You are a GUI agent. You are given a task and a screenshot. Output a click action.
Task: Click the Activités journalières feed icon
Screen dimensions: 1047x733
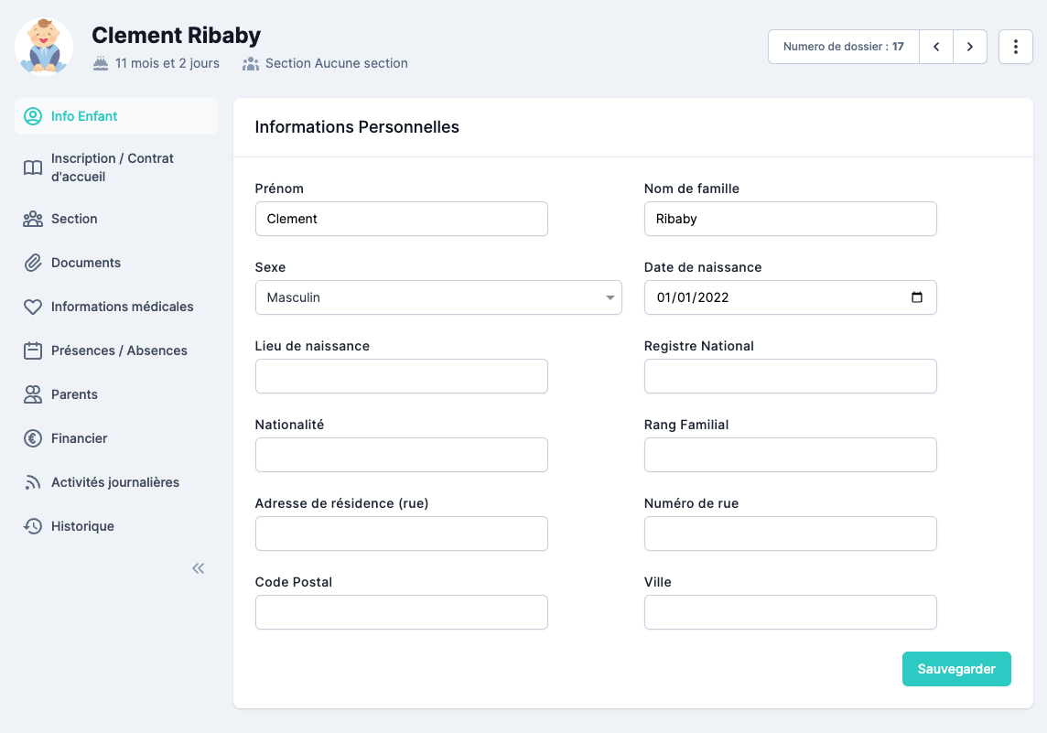pyautogui.click(x=33, y=482)
